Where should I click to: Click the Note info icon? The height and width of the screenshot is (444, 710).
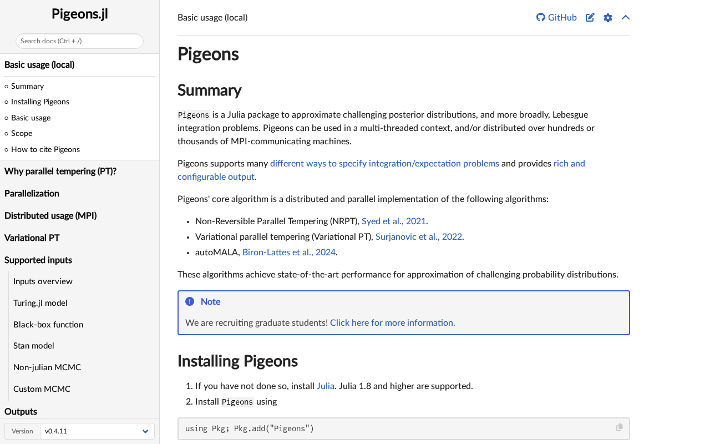point(190,301)
